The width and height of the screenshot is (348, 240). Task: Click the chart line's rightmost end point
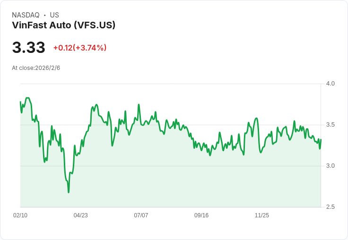321,139
